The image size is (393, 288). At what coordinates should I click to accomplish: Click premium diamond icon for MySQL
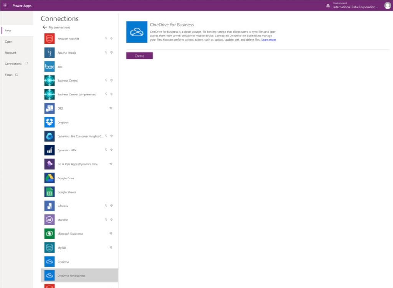click(111, 247)
